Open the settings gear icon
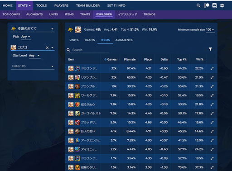Image resolution: width=232 pixels, height=171 pixels. click(x=222, y=5)
